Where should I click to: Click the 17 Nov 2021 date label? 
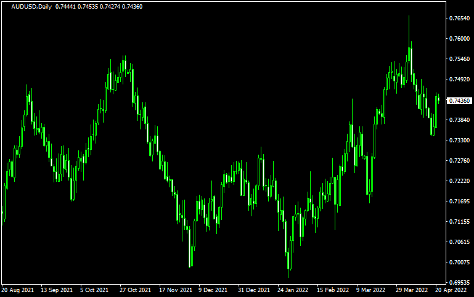(x=176, y=290)
